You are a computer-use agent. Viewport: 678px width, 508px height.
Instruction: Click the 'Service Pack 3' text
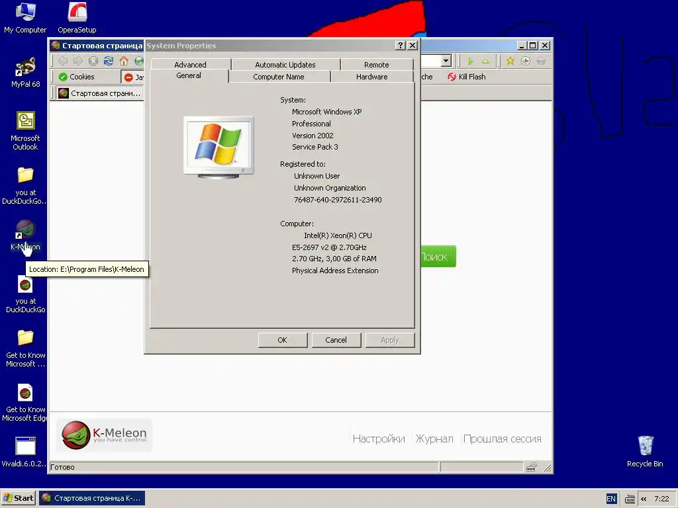pos(315,147)
